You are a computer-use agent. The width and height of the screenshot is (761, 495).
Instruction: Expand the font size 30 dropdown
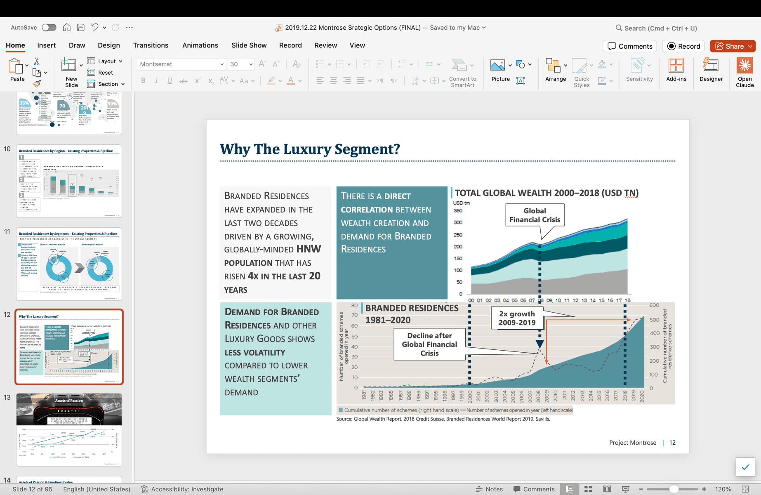pos(251,64)
